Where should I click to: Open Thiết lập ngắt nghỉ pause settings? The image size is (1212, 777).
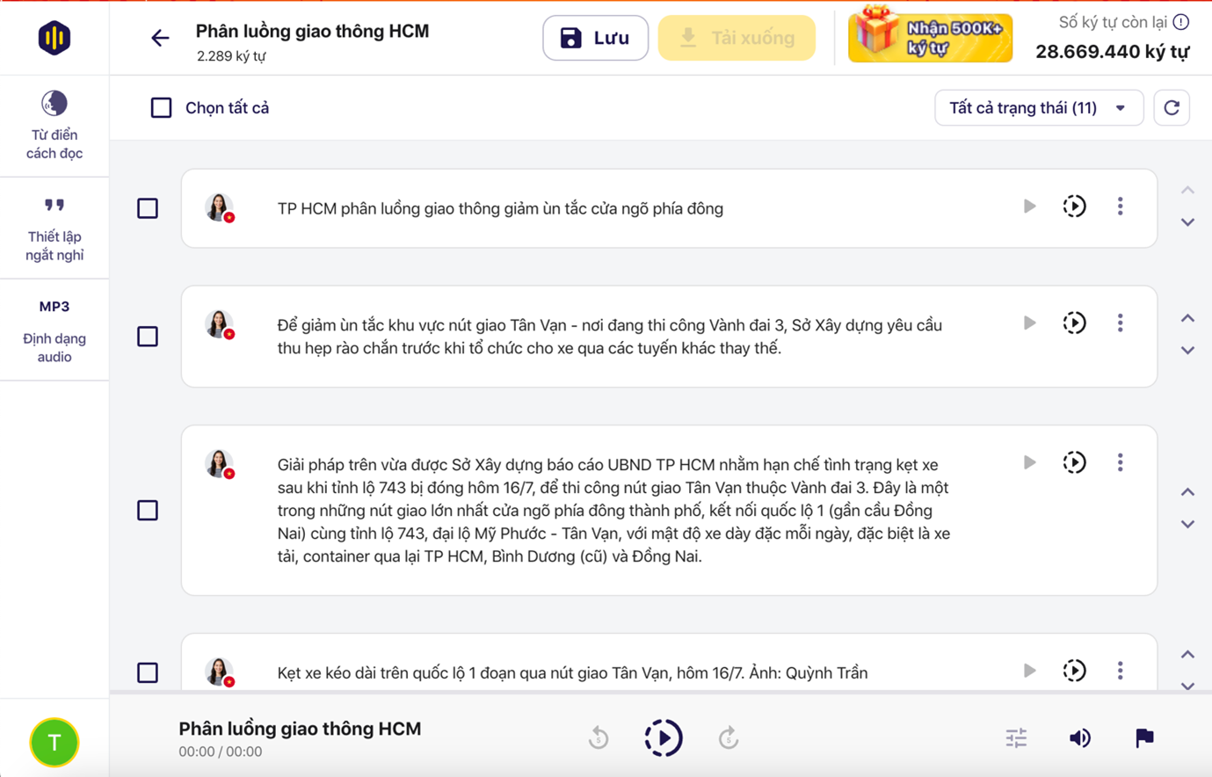pyautogui.click(x=54, y=229)
